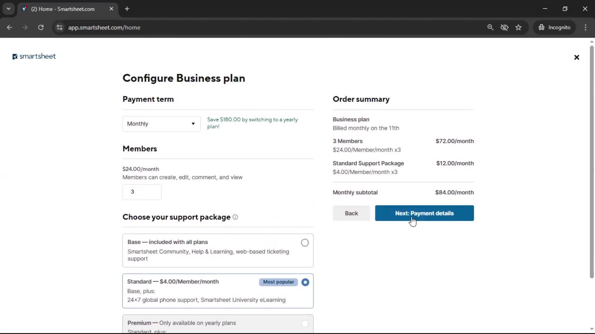Screen dimensions: 595x334
Task: Select the Premium support package radio
Action: tap(305, 323)
